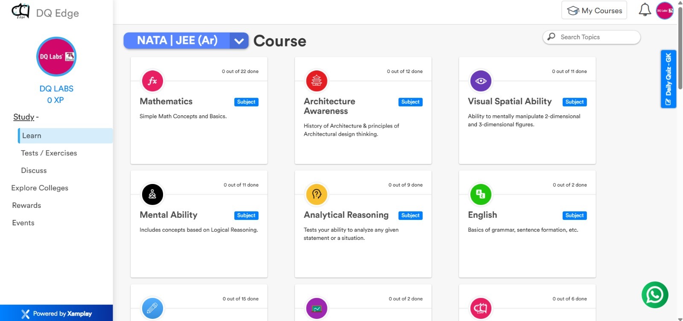683x321 pixels.
Task: Open the Daily Quiz - GK side tab
Action: [x=668, y=79]
